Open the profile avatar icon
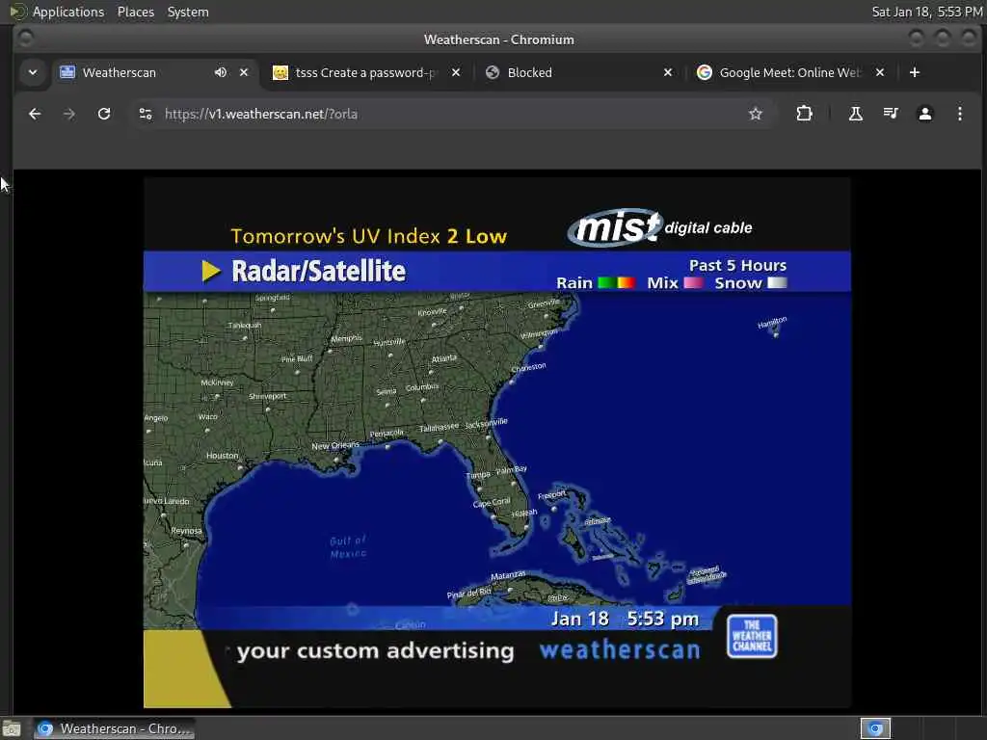The width and height of the screenshot is (987, 740). tap(924, 114)
